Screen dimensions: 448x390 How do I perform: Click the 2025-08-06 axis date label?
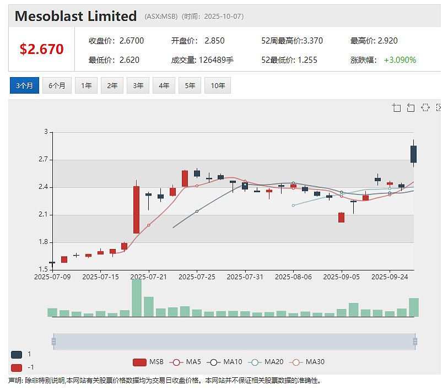click(x=293, y=277)
